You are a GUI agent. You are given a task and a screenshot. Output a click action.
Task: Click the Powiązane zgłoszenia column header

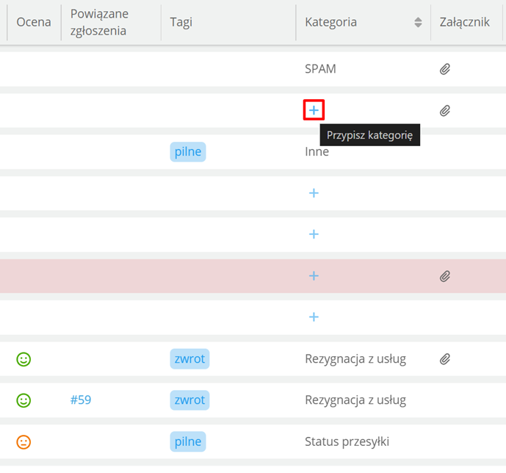click(99, 22)
